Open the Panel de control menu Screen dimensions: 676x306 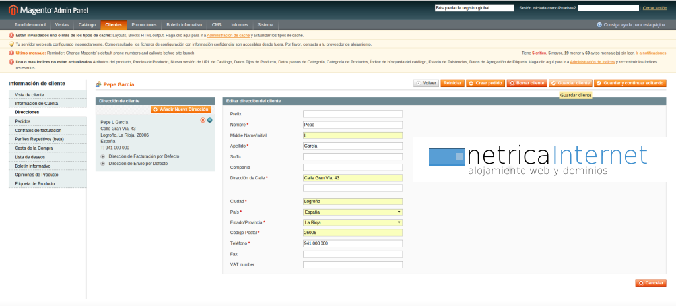click(x=30, y=25)
